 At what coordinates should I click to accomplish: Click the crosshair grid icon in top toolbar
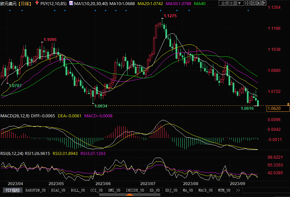tap(248, 3)
